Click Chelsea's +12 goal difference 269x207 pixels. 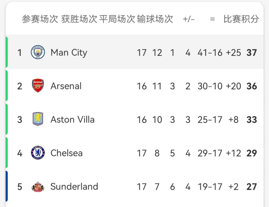[x=233, y=153]
